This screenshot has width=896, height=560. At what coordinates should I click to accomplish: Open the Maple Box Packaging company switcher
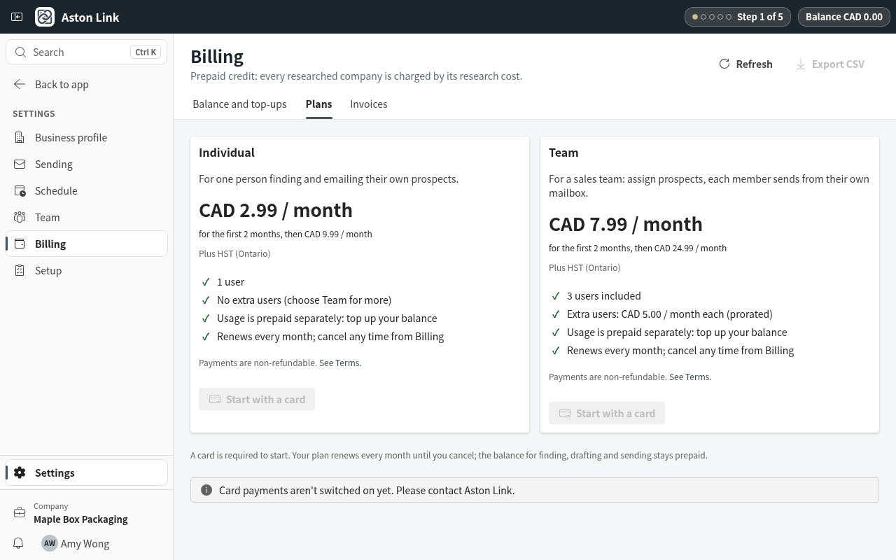(x=87, y=513)
